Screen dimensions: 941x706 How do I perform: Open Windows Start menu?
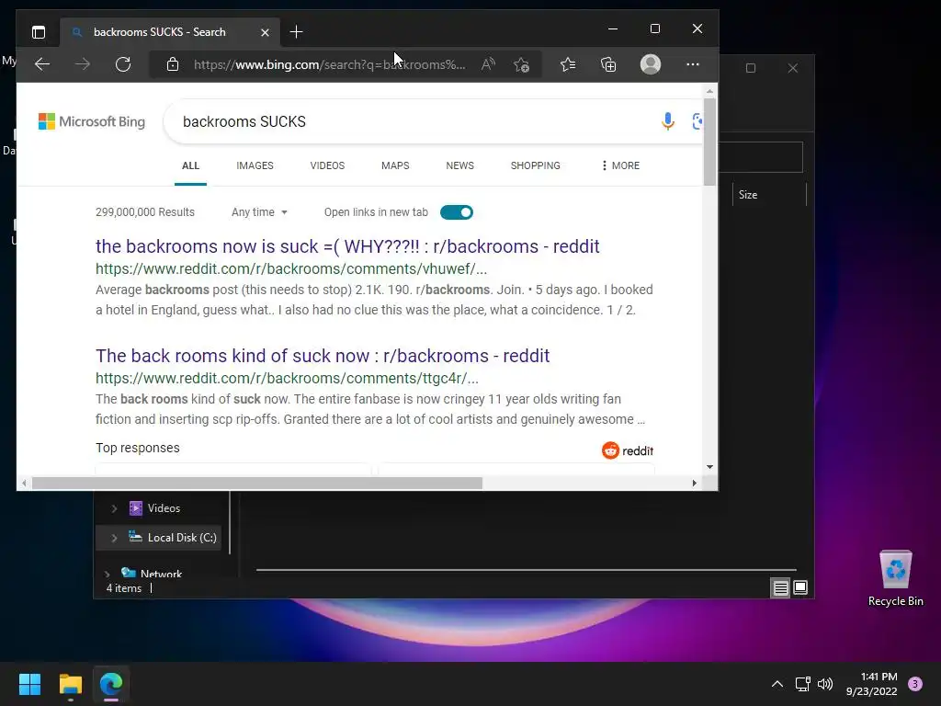[x=29, y=684]
